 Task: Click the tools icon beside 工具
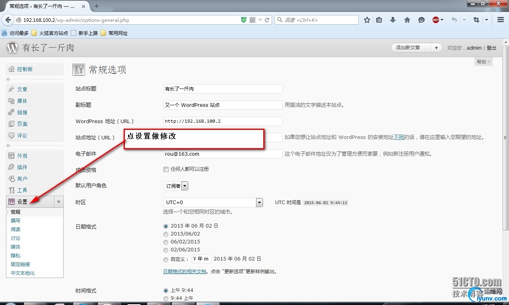tap(12, 190)
